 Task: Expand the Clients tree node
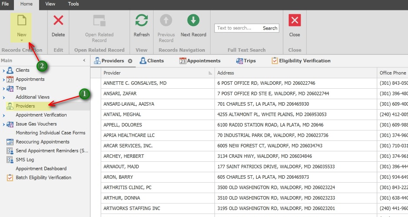(x=3, y=70)
